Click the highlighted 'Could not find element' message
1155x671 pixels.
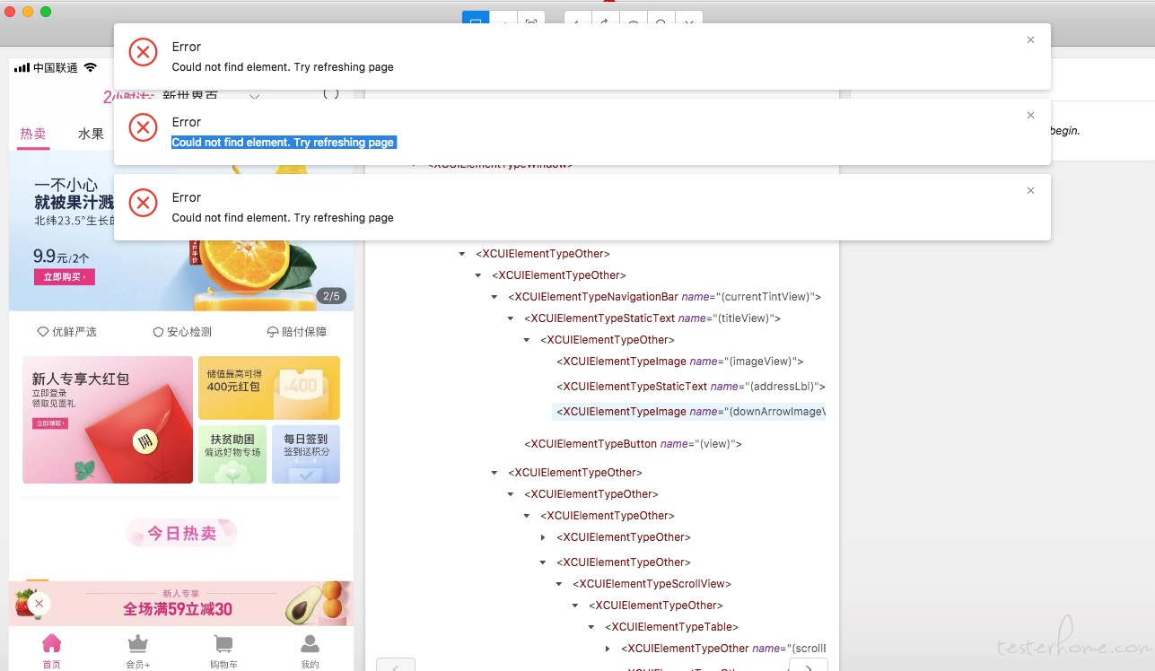point(283,143)
